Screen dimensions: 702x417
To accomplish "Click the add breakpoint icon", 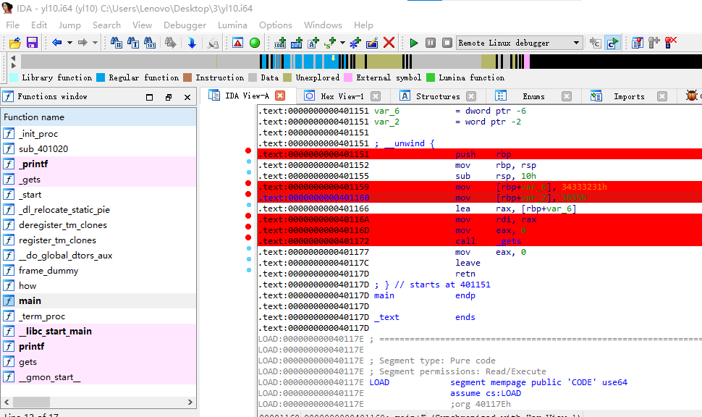I will (654, 43).
